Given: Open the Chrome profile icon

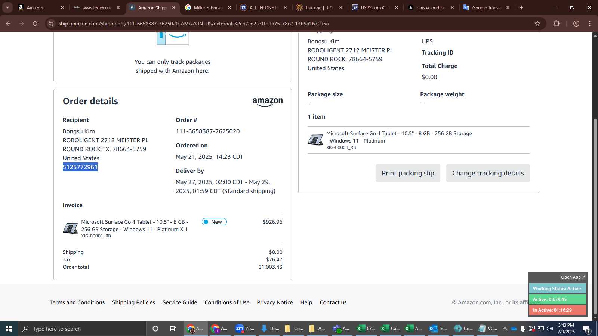Looking at the screenshot, I should (576, 24).
